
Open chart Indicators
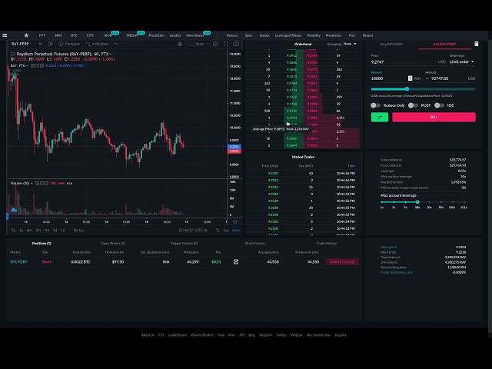point(97,44)
